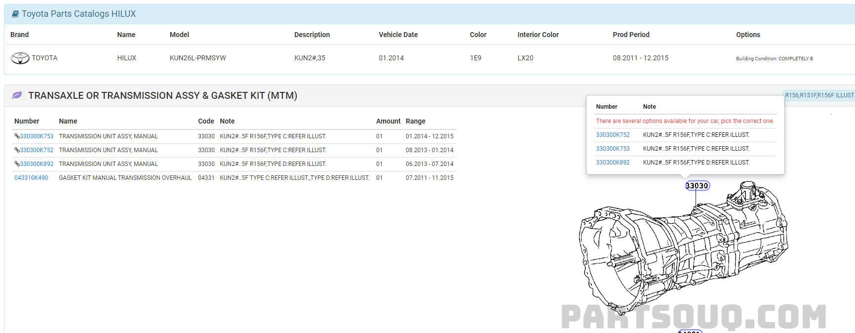Screen dimensions: 855x333
Task: Click code 04331 in the gasket row
Action: click(x=206, y=178)
